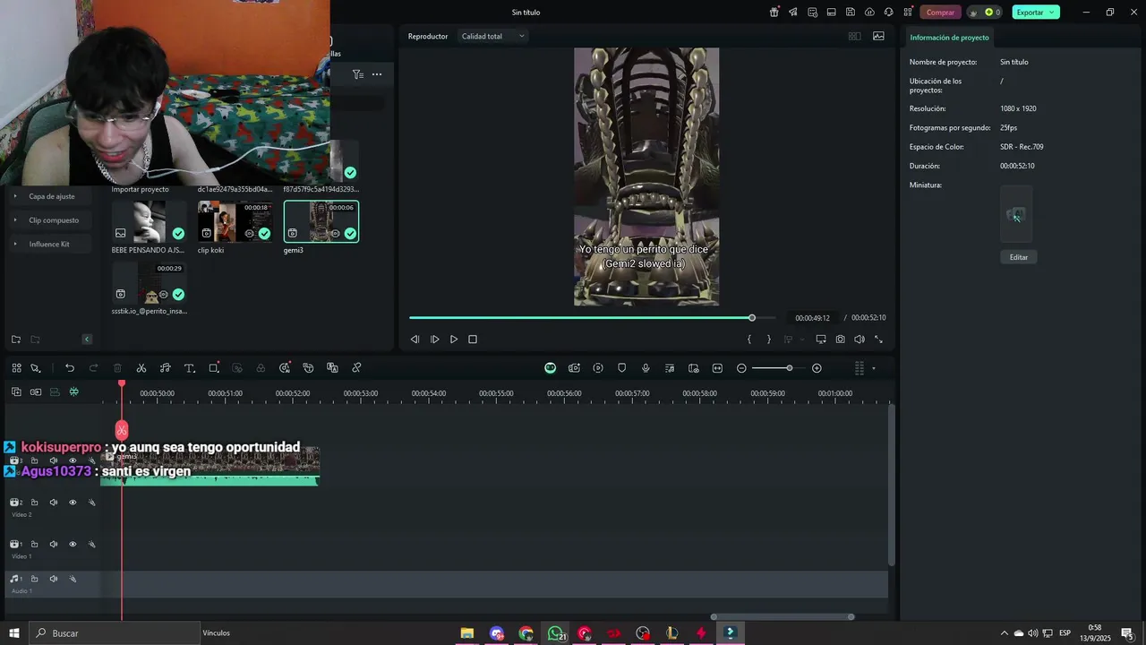This screenshot has width=1146, height=645.
Task: Click the horizontal scrollbar under the timeline
Action: tap(783, 616)
